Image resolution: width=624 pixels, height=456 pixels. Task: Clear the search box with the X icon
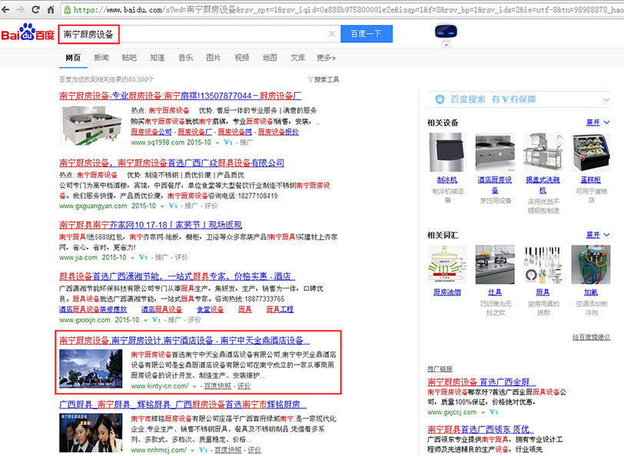(x=332, y=35)
